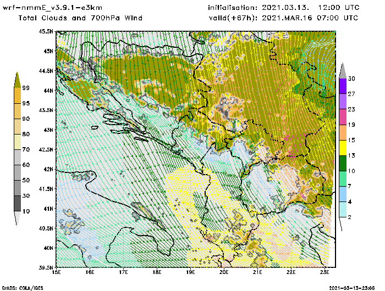Click the orange 15–19 wind legend swatch
385x291 pixels.
(x=343, y=132)
